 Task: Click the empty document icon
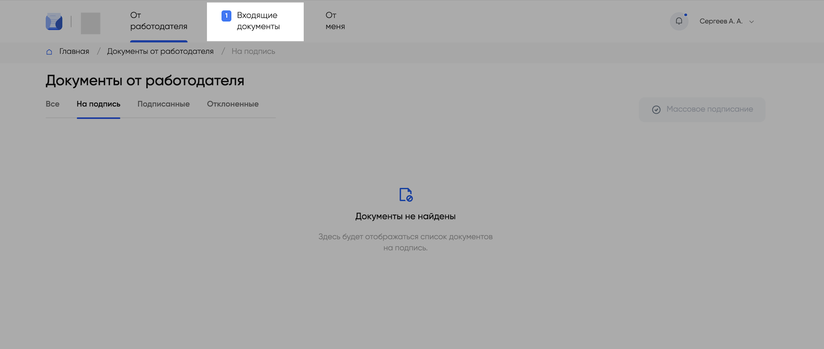(x=406, y=195)
